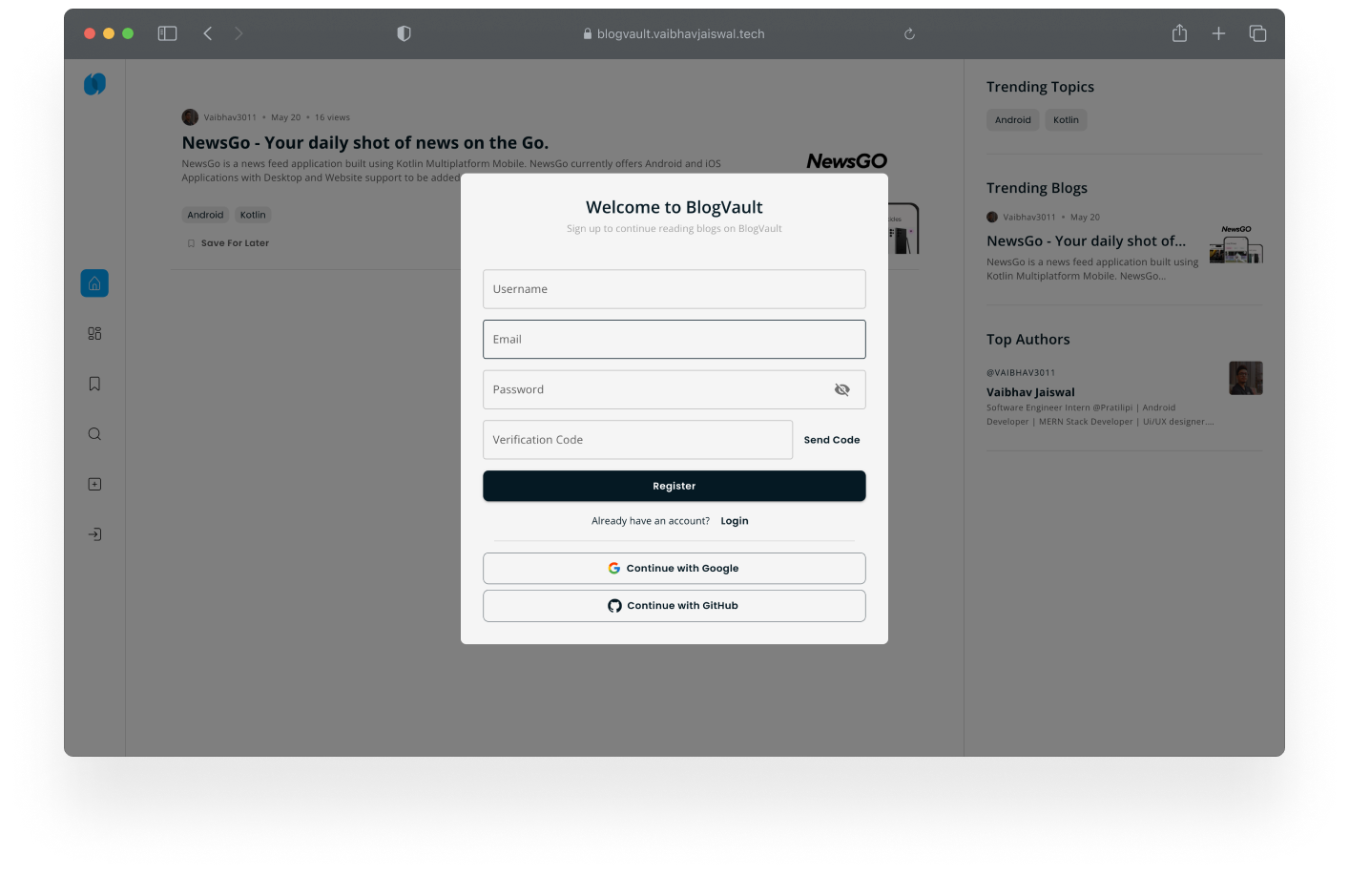This screenshot has height=876, width=1349.
Task: Select Kotlin tag under main post
Action: click(253, 215)
